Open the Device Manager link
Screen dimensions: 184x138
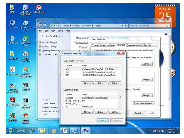(49, 42)
